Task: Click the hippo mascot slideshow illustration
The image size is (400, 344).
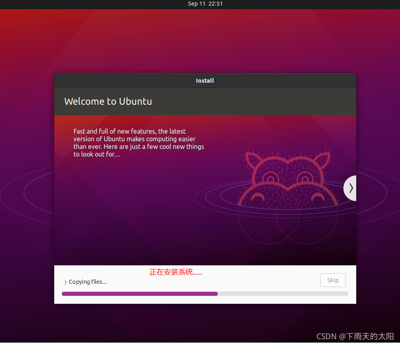Action: (x=288, y=180)
